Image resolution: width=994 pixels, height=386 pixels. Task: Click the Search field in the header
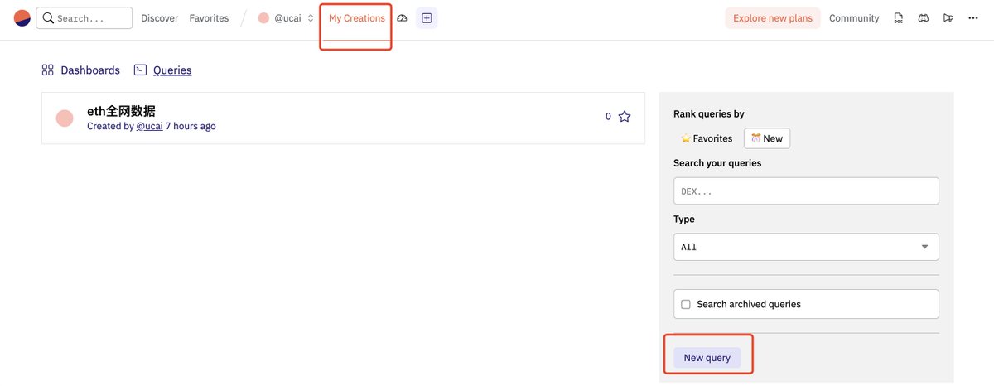click(84, 18)
